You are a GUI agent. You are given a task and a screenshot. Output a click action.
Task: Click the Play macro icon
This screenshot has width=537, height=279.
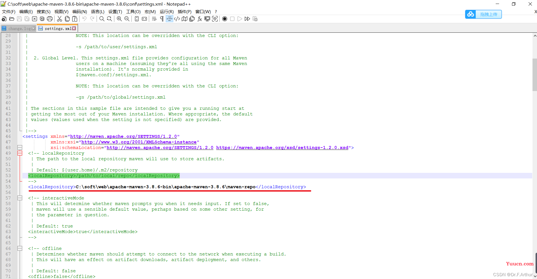(x=240, y=19)
